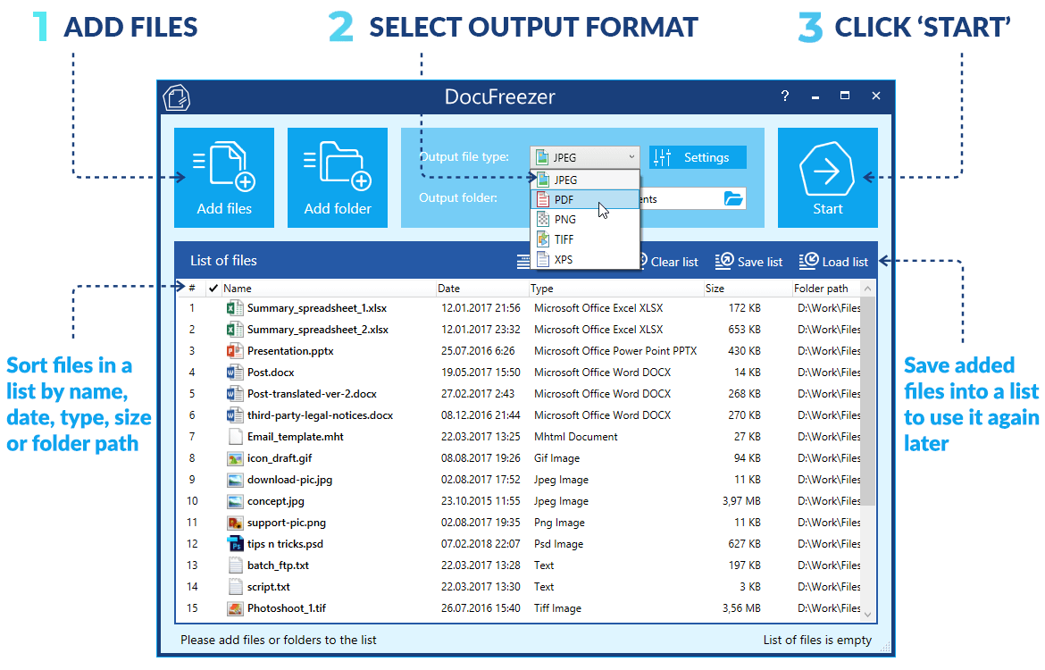Click the 'Gif Image' type cell
1045x670 pixels.
click(556, 458)
